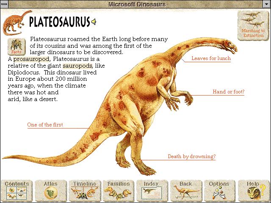Open the Index navigation button

[x=152, y=191]
